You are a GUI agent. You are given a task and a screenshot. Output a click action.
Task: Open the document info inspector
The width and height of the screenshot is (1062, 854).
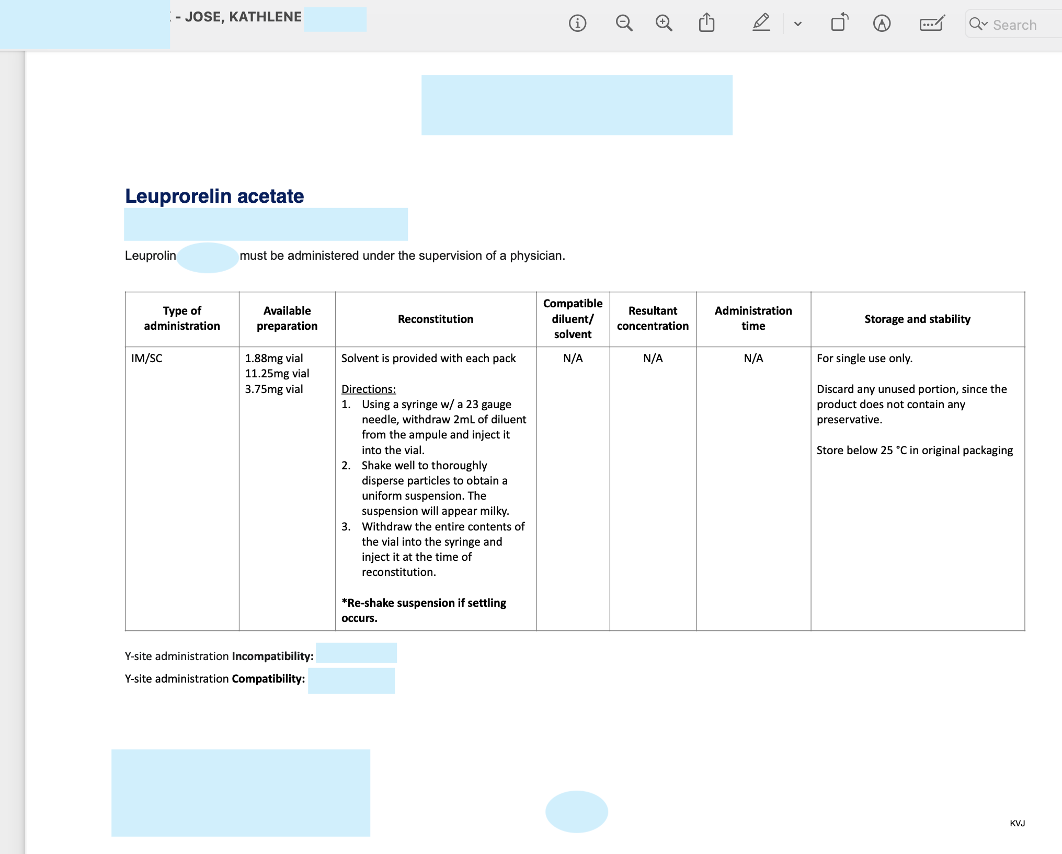pos(577,24)
